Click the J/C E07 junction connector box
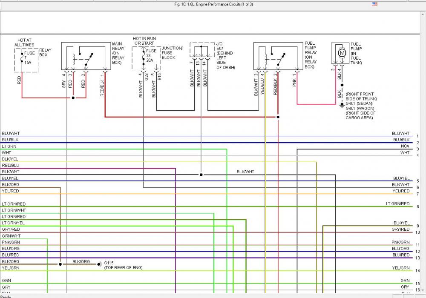 coord(202,52)
